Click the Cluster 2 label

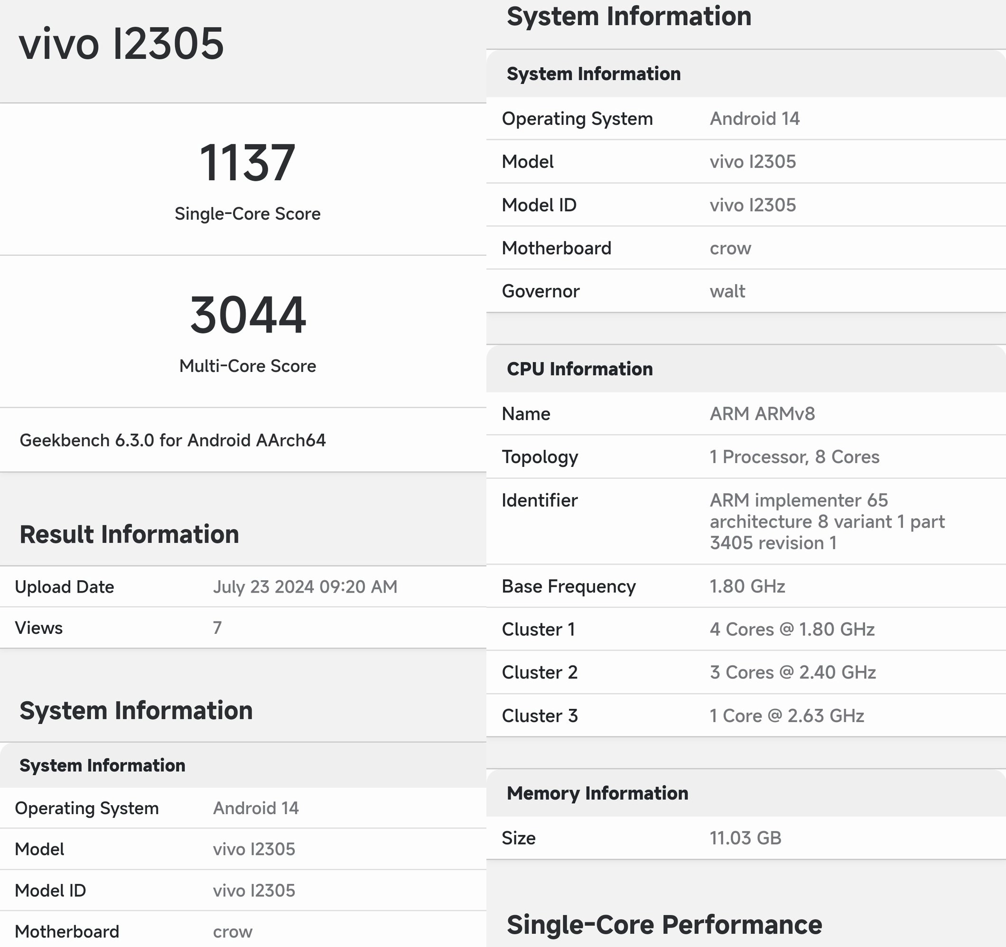click(x=540, y=673)
